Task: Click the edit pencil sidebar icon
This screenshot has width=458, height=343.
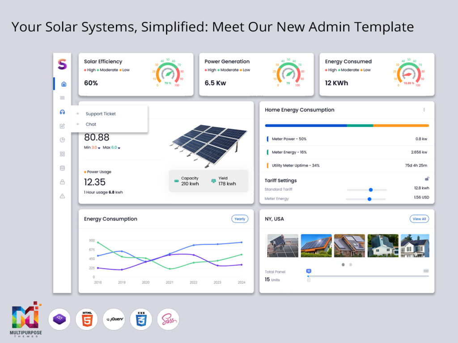Action: click(62, 126)
